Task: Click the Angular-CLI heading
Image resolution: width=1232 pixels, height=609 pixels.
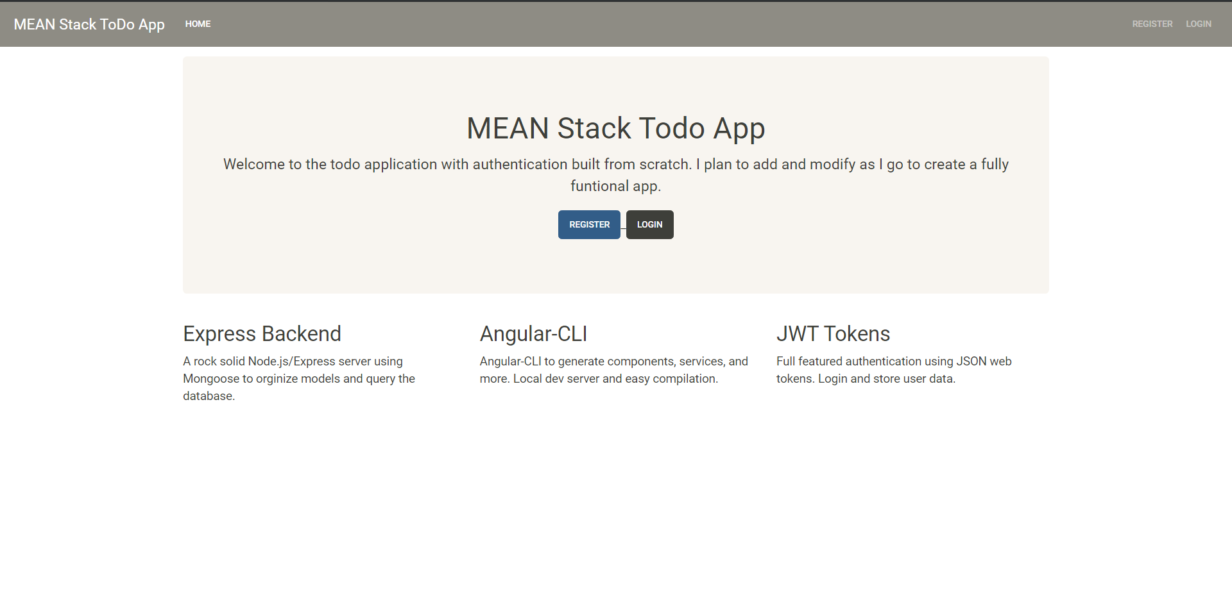Action: pos(533,334)
